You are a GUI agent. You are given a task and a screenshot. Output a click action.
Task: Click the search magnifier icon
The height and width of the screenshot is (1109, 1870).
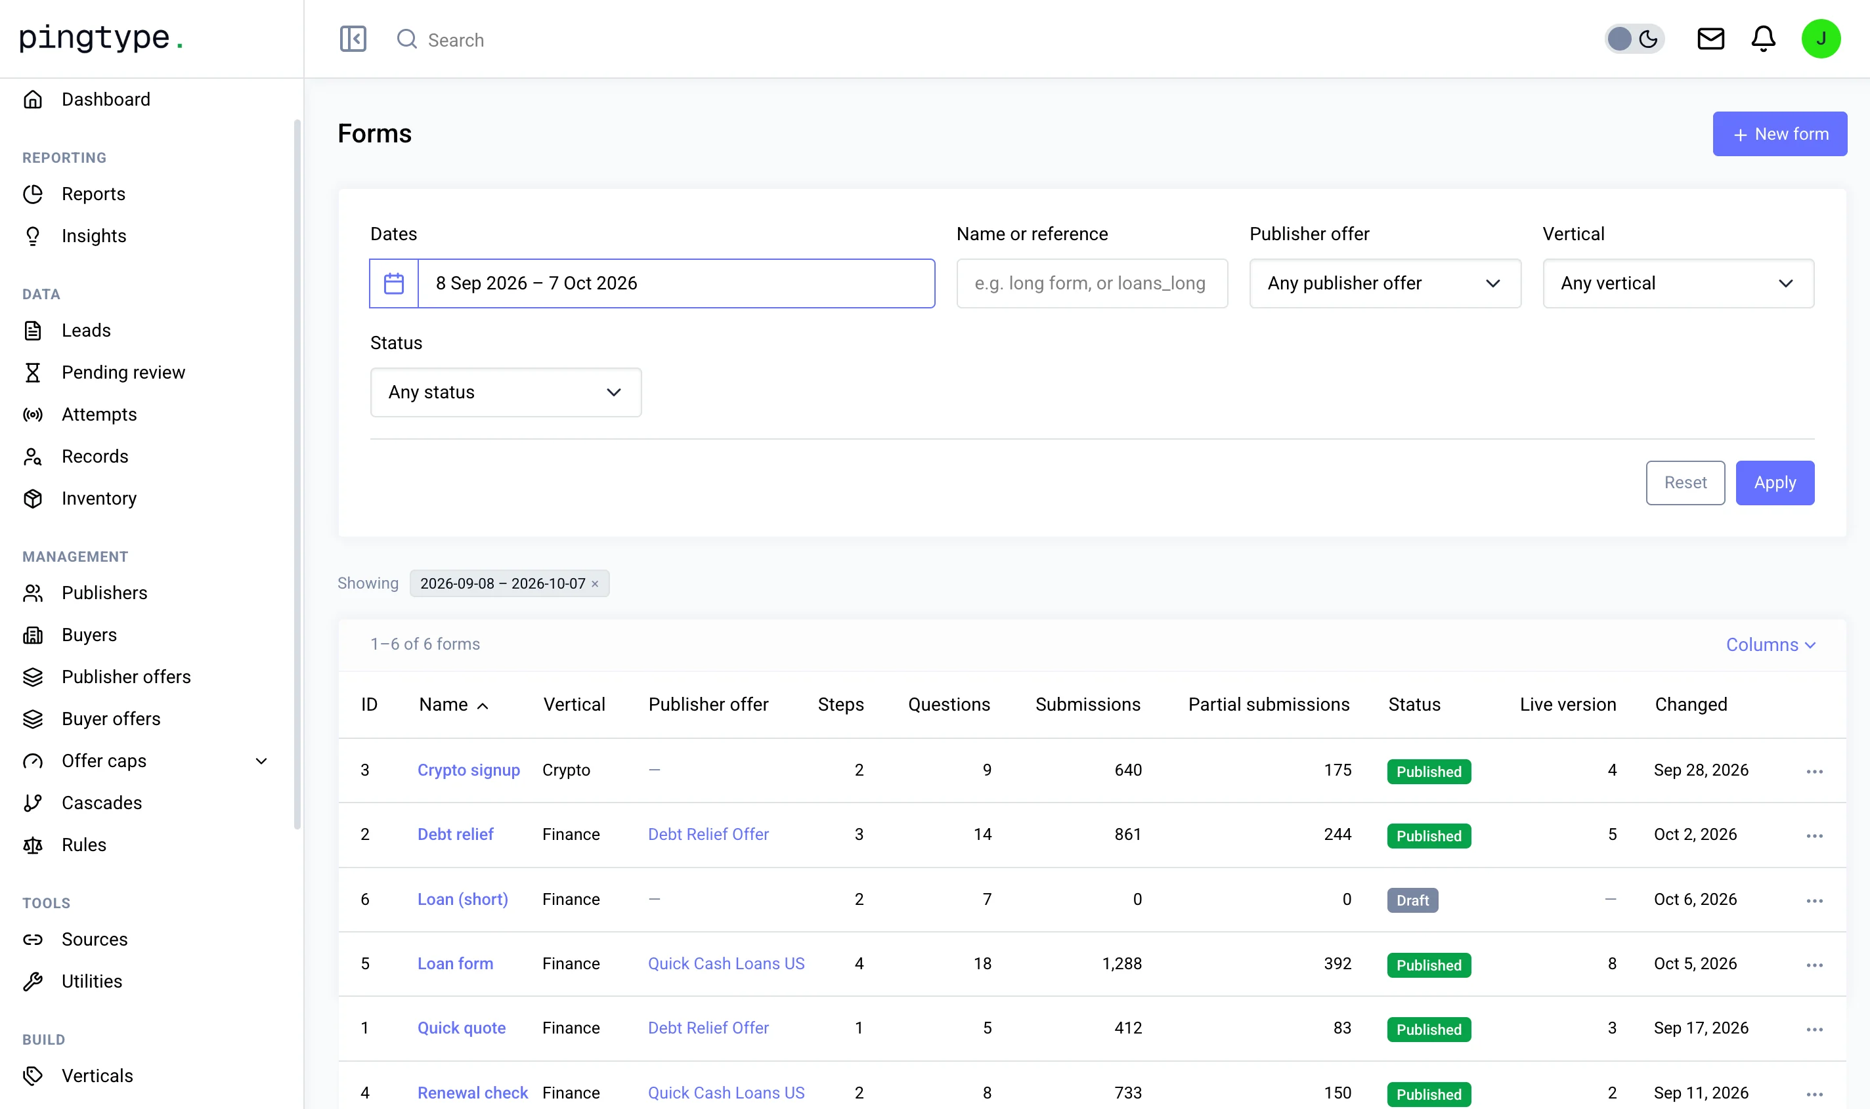(406, 39)
